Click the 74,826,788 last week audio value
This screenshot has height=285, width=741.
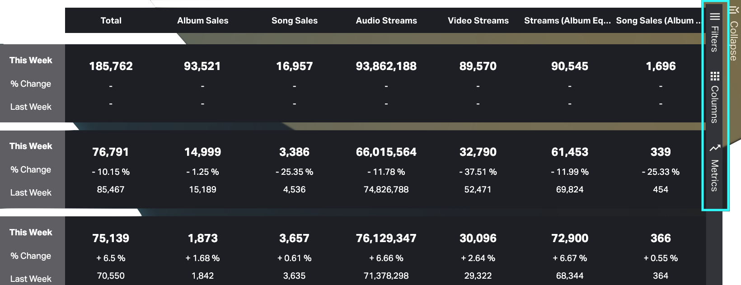pyautogui.click(x=386, y=190)
